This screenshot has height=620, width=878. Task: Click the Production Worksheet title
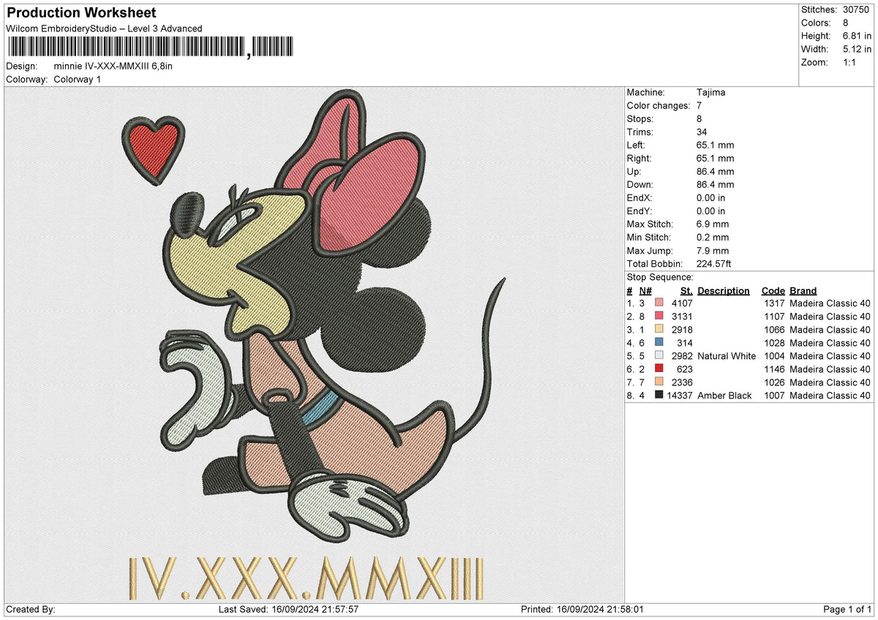pos(82,13)
